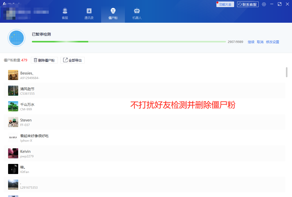The image size is (292, 197).
Task: Click 取消 to cancel detection
Action: 260,42
